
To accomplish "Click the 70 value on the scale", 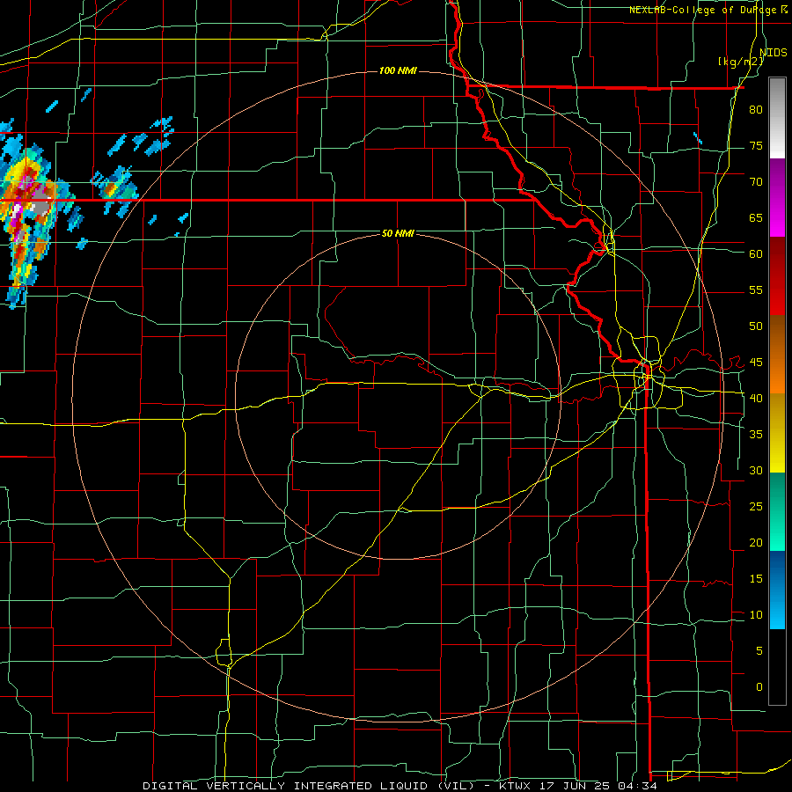I will [x=756, y=182].
